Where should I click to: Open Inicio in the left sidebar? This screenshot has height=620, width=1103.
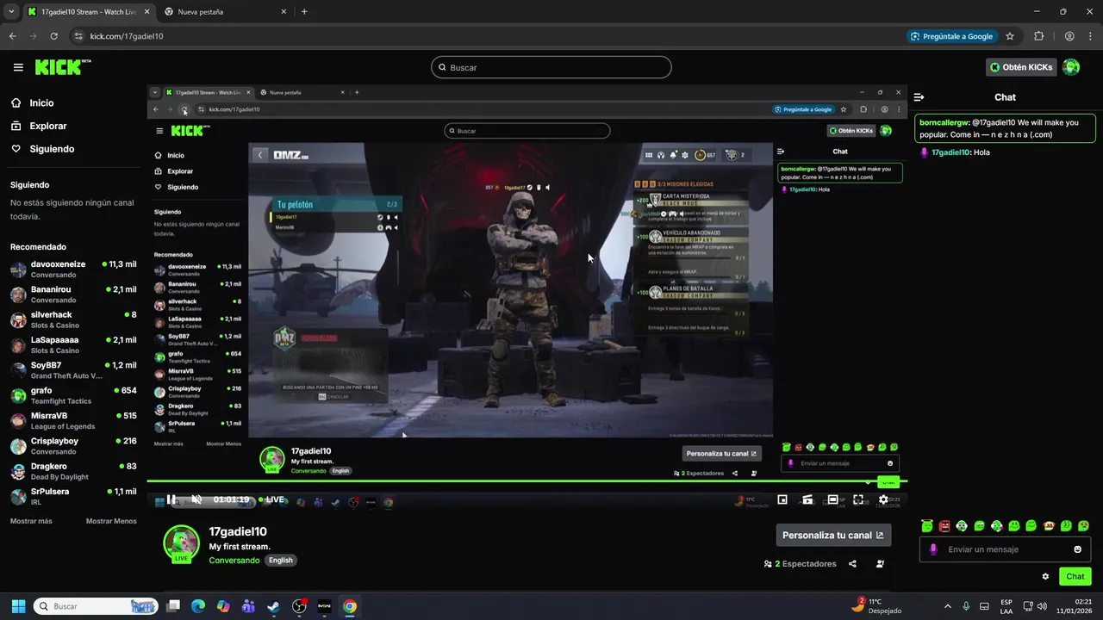pos(41,102)
